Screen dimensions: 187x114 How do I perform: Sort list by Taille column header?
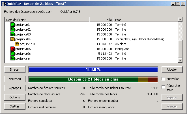[101, 20]
